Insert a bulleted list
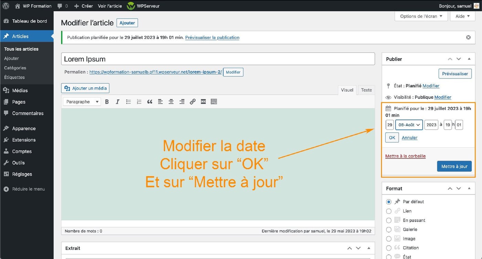Viewport: 482px width, 259px height. pos(128,101)
